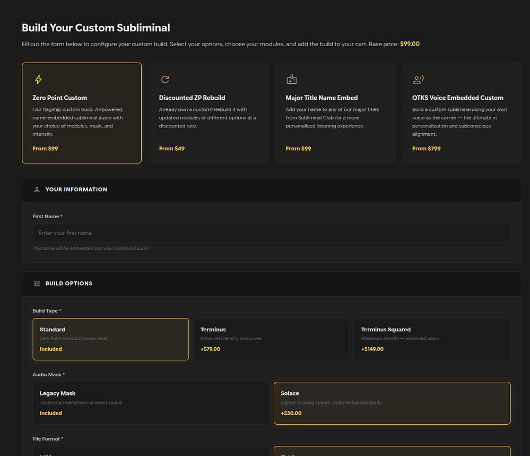530x456 pixels.
Task: Select the Legacy Mask audio mask
Action: (151, 403)
